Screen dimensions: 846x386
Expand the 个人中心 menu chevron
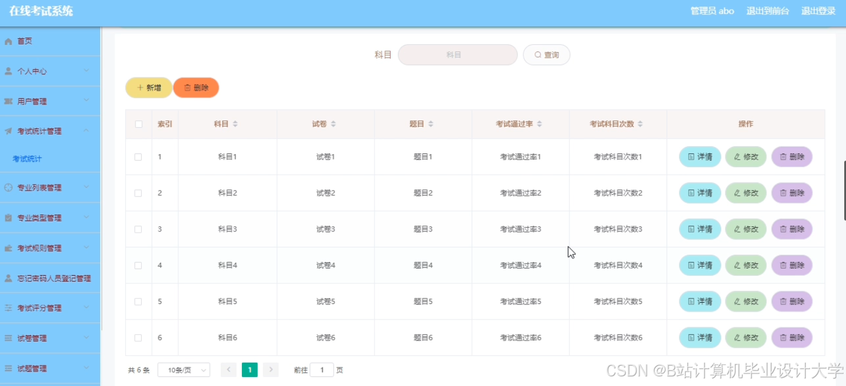(x=86, y=70)
